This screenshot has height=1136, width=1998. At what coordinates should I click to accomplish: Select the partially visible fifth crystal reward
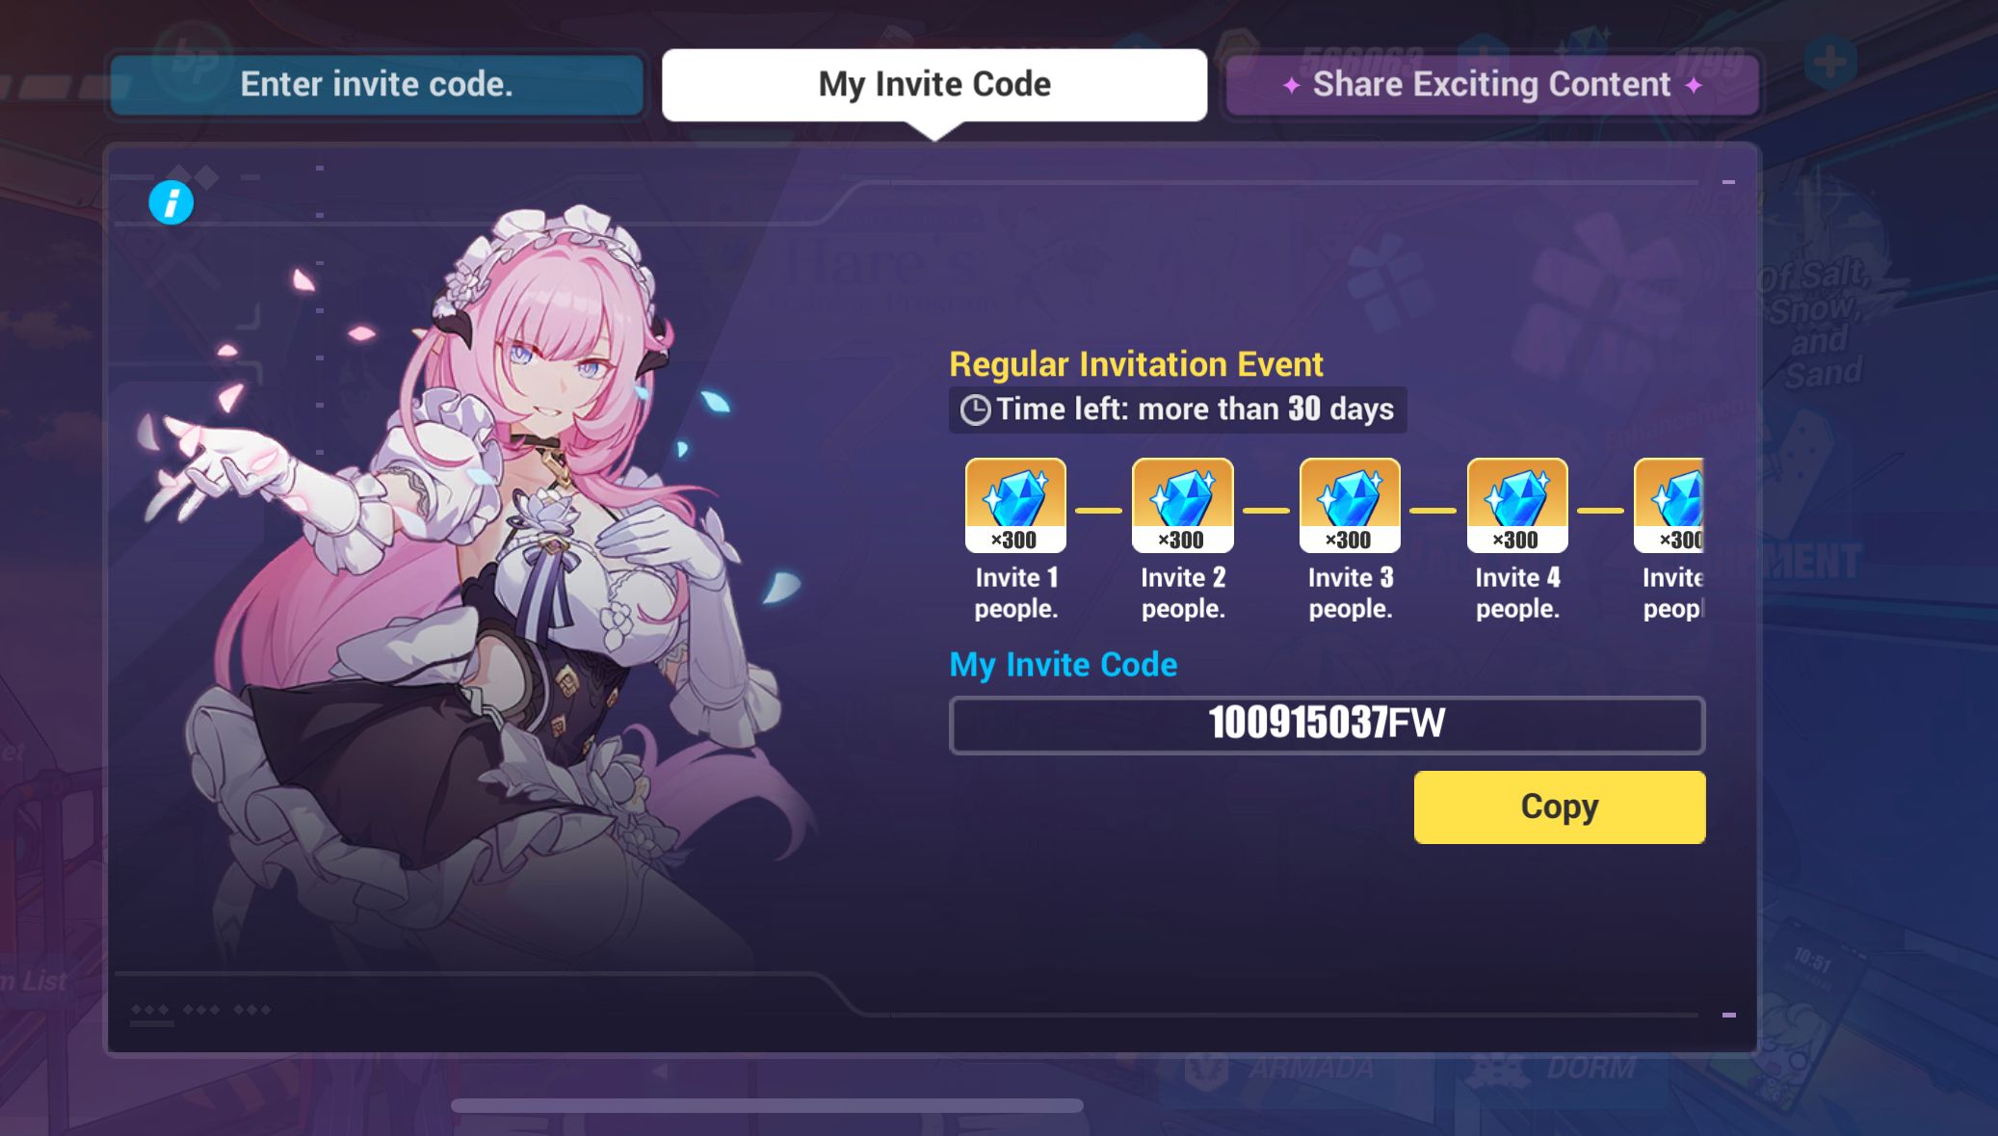click(x=1669, y=505)
